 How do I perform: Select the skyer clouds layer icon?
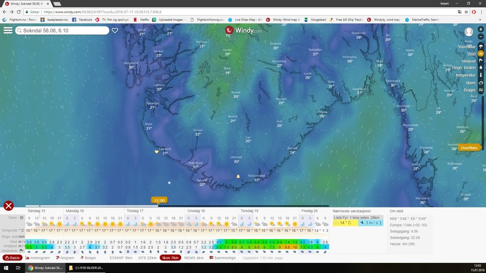click(x=481, y=83)
